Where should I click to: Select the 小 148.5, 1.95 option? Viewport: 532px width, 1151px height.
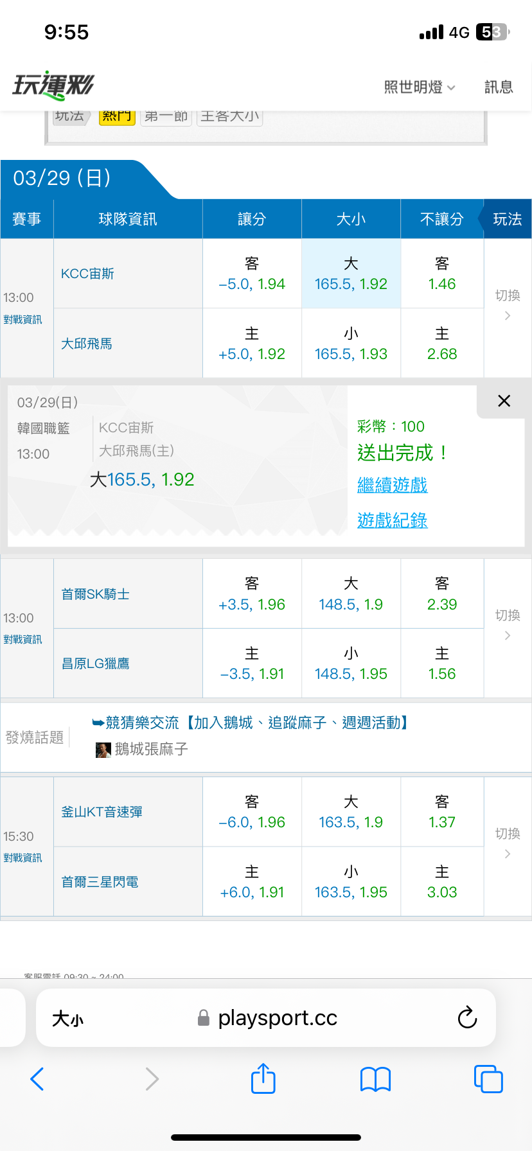pyautogui.click(x=351, y=664)
